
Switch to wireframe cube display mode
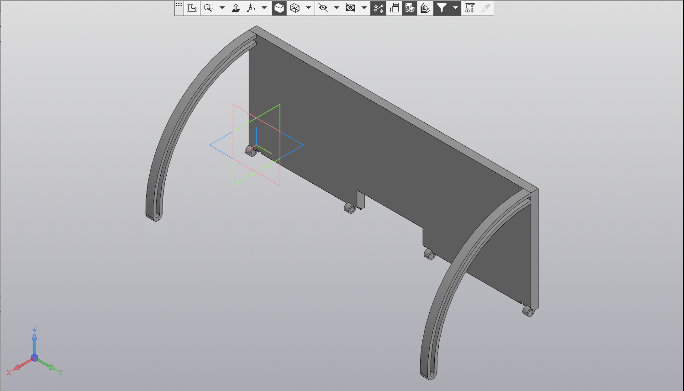click(x=295, y=8)
